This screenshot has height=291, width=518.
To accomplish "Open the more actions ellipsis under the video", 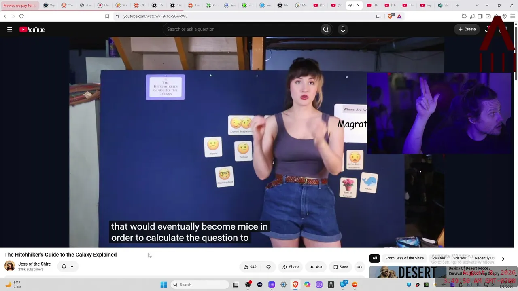I will pyautogui.click(x=359, y=267).
